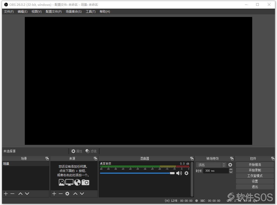This screenshot has width=277, height=205.
Task: Open the 场景集合(S) menu
Action: [74, 11]
